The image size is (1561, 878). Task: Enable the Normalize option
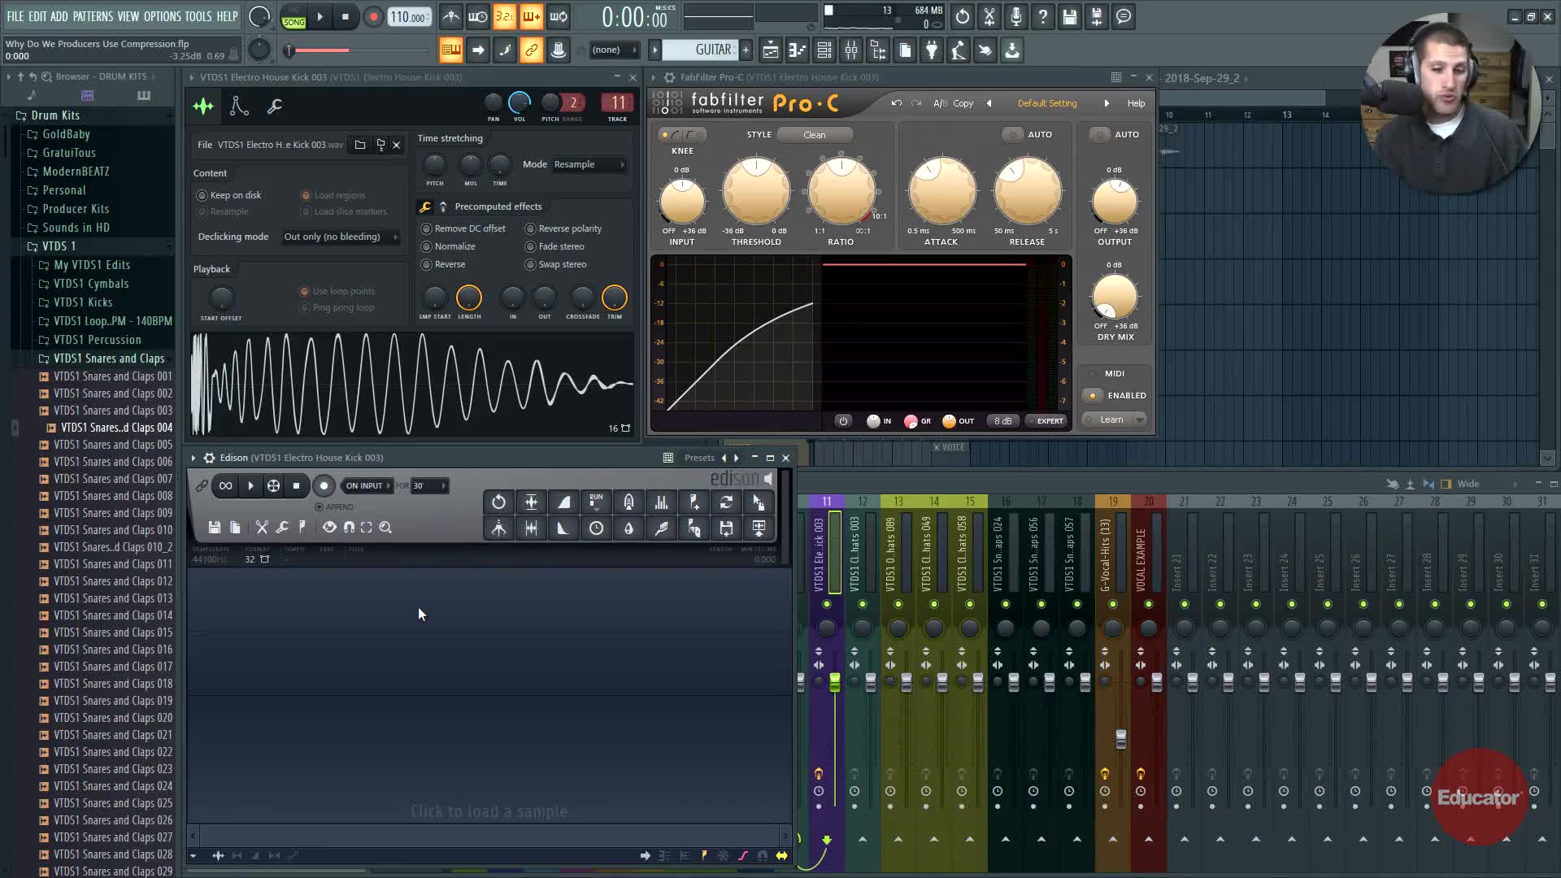click(x=427, y=246)
